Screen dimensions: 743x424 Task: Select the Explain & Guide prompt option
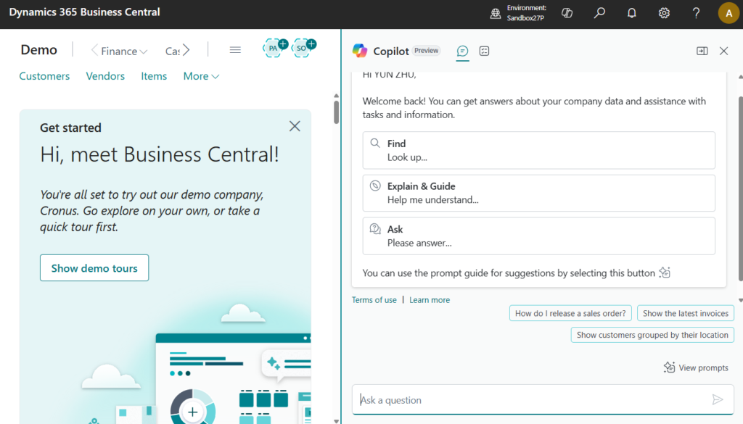coord(538,193)
